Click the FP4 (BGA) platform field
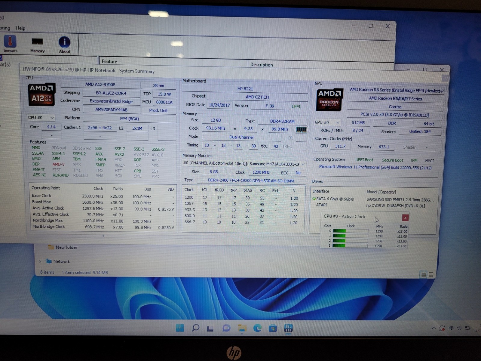481x361 pixels. click(x=129, y=119)
